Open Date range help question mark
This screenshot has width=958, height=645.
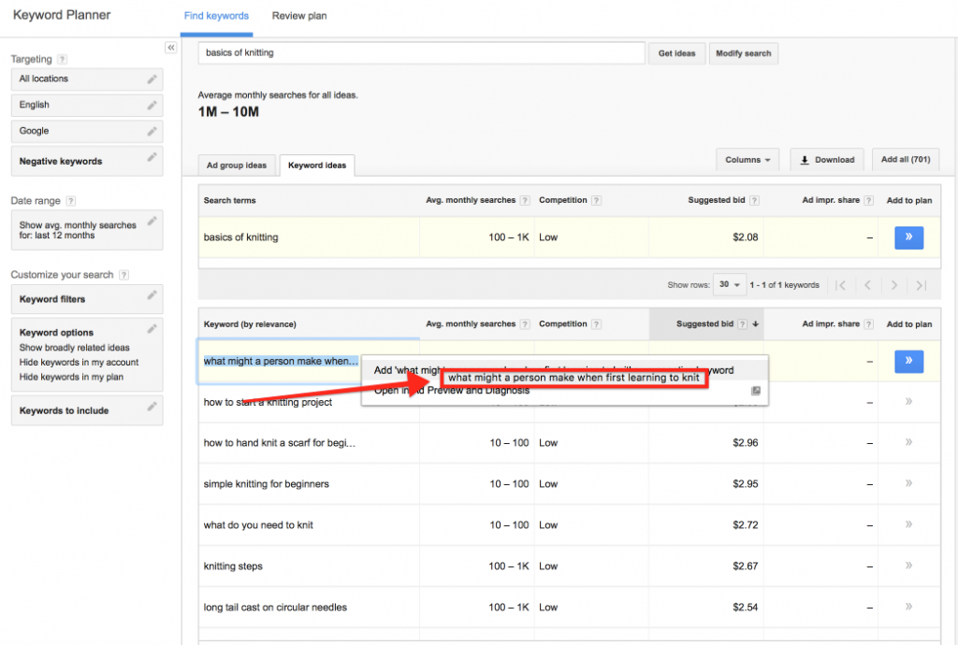click(x=70, y=201)
